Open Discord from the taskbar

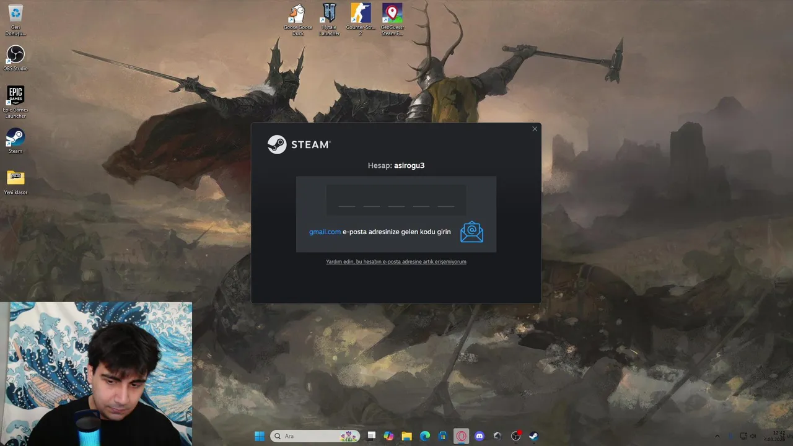[479, 436]
